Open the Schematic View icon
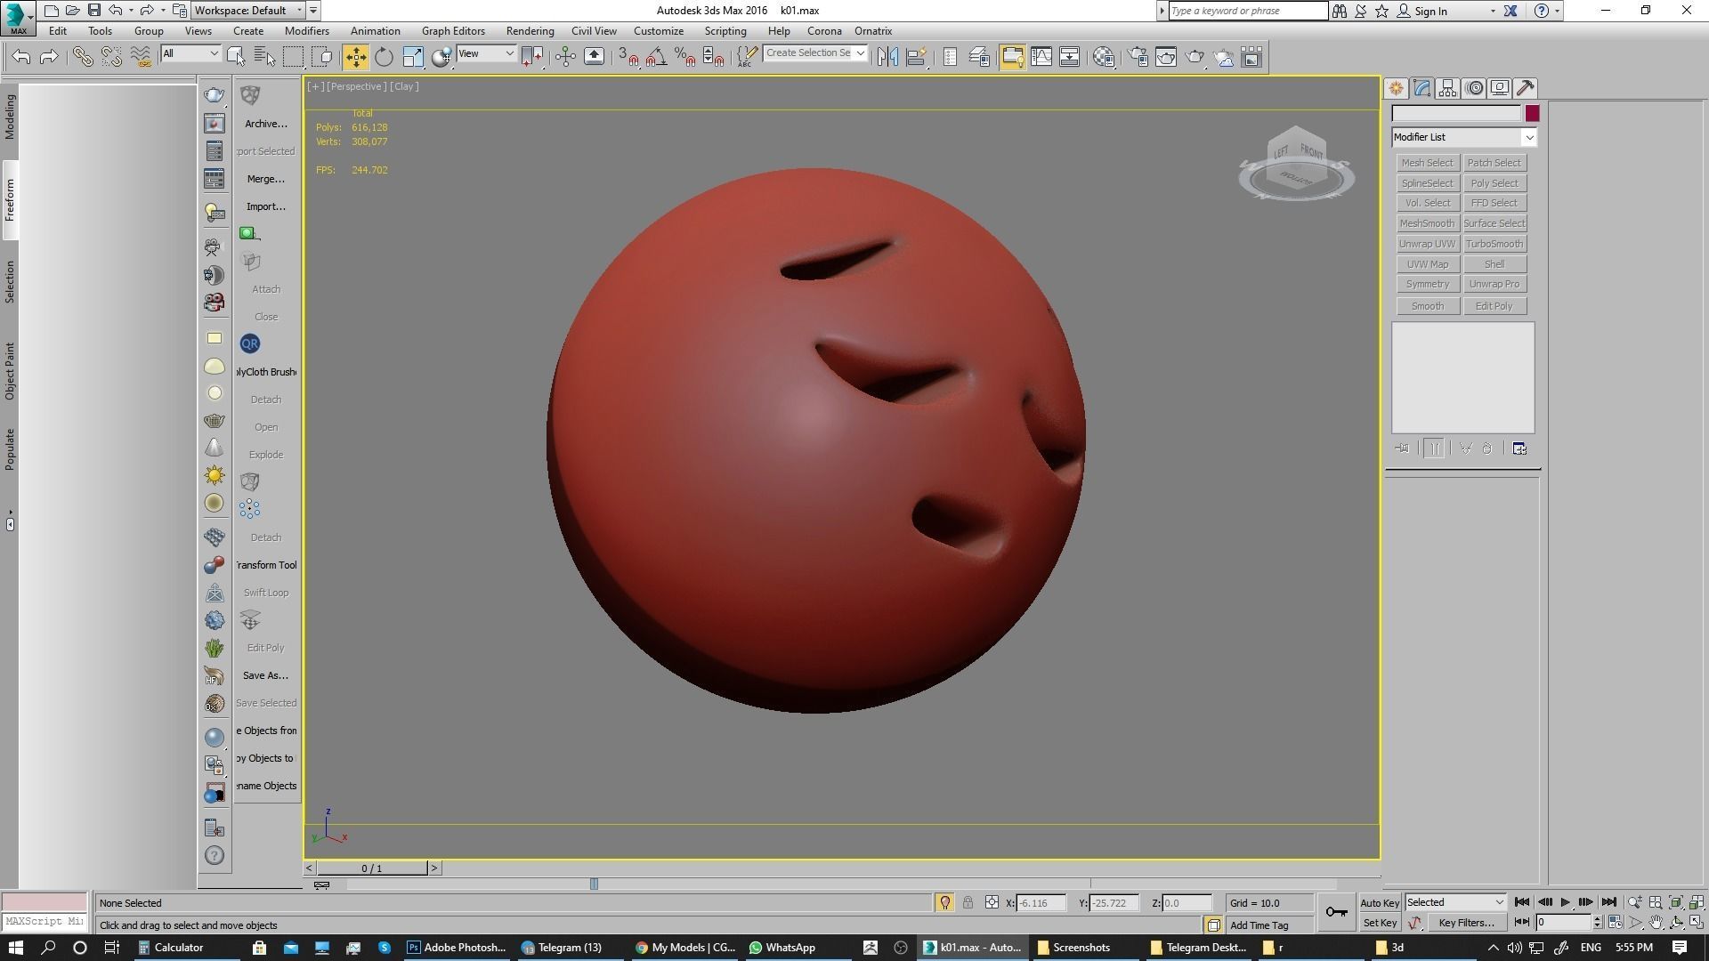This screenshot has width=1709, height=961. click(x=1069, y=57)
